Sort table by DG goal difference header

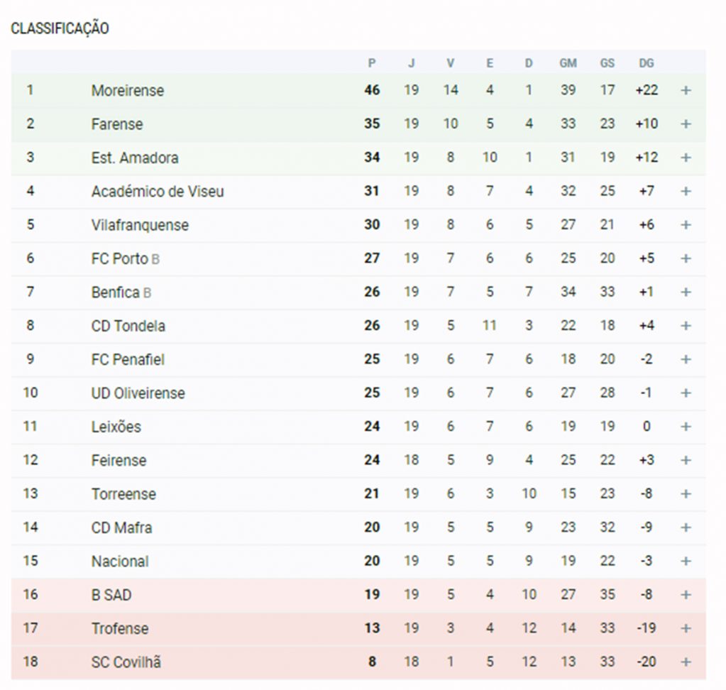(646, 63)
